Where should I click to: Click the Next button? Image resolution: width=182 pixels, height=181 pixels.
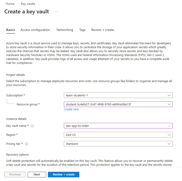37,174
